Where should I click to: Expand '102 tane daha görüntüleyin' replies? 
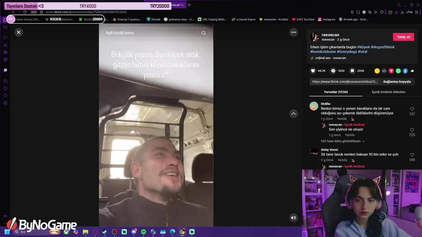tap(343, 141)
